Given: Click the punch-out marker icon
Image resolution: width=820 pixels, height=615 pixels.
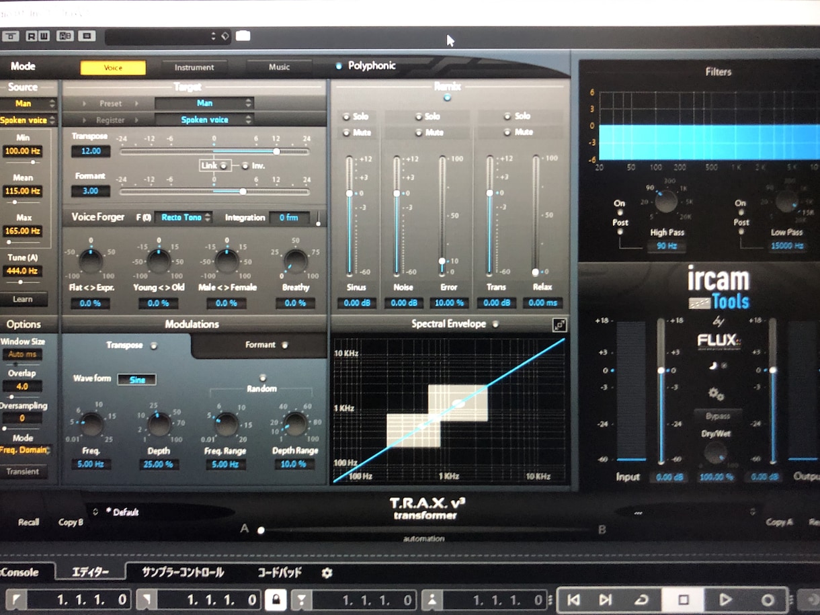Looking at the screenshot, I should tap(432, 600).
